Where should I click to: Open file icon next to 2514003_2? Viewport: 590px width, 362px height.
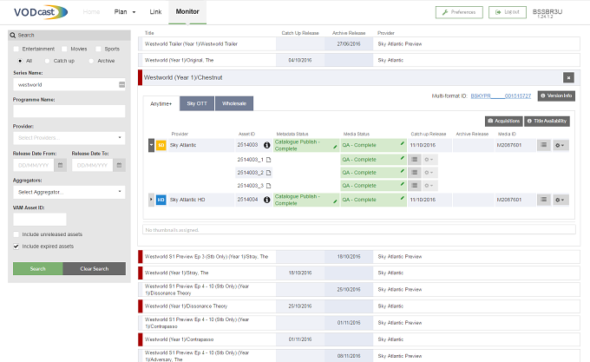pyautogui.click(x=269, y=173)
